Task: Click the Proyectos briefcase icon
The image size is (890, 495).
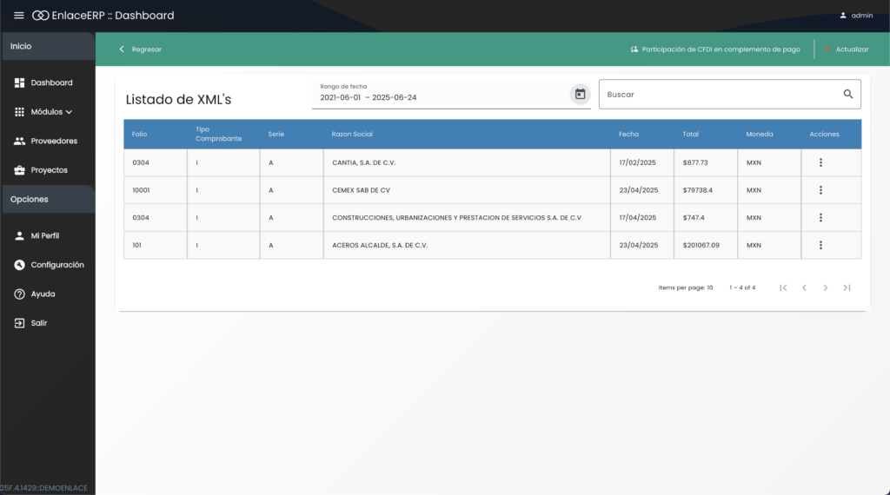Action: click(19, 170)
